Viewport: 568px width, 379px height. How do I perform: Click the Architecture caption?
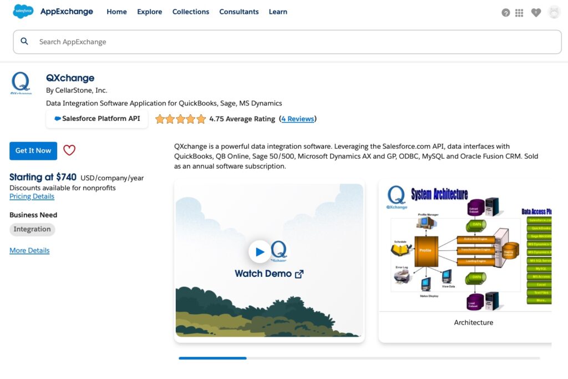point(474,322)
